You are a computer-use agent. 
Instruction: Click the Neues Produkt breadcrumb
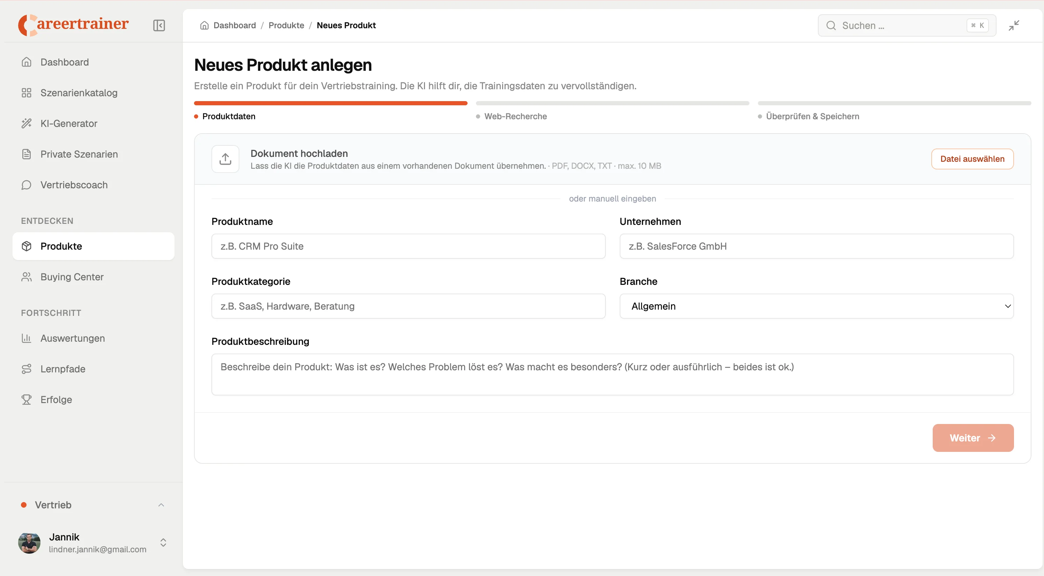[346, 25]
